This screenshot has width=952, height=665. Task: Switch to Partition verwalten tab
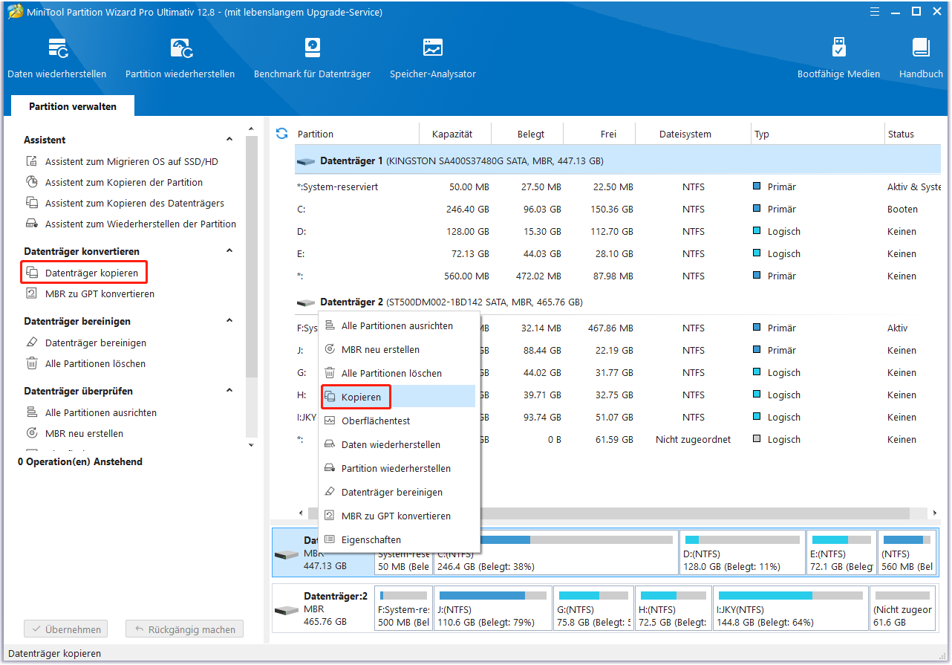73,106
